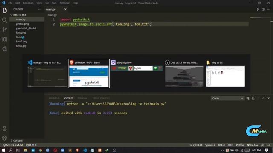Go to line via Ln 2, Col 48
This screenshot has height=153, width=273.
[196, 145]
